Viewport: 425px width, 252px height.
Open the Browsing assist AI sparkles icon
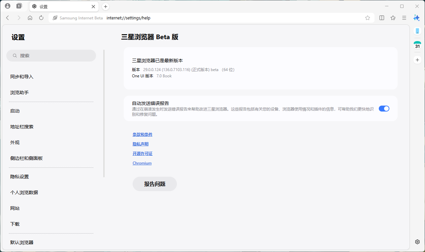416,18
